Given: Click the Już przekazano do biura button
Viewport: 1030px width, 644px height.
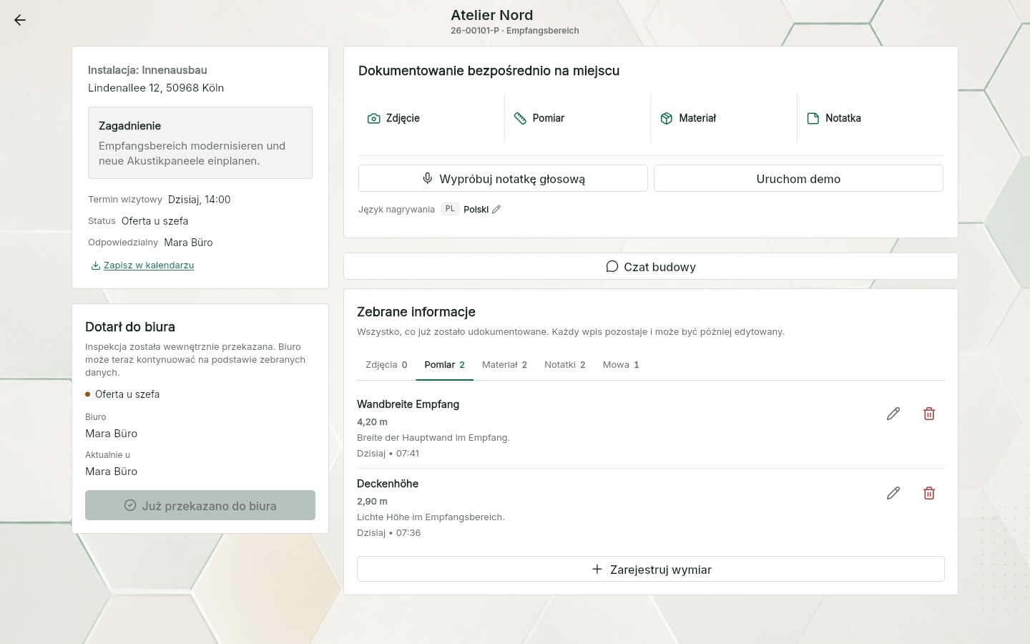Looking at the screenshot, I should pos(200,505).
